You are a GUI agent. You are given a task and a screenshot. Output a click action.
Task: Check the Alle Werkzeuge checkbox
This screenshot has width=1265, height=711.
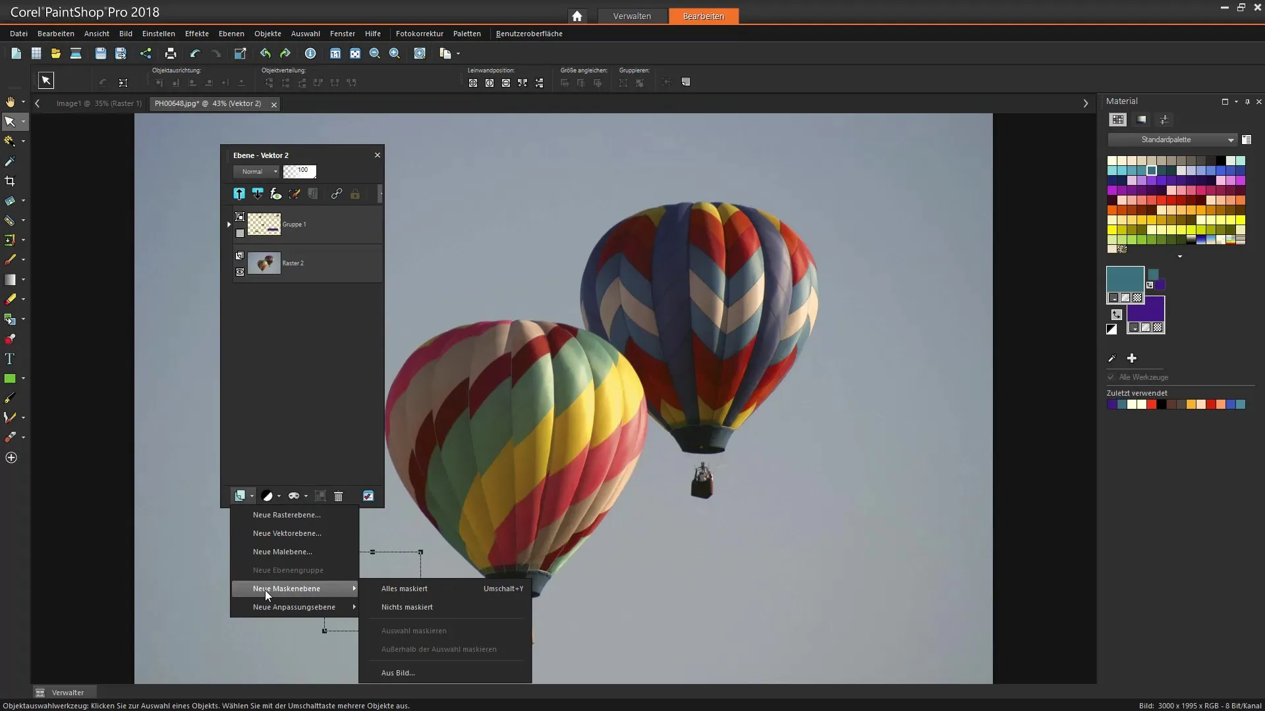click(1111, 377)
